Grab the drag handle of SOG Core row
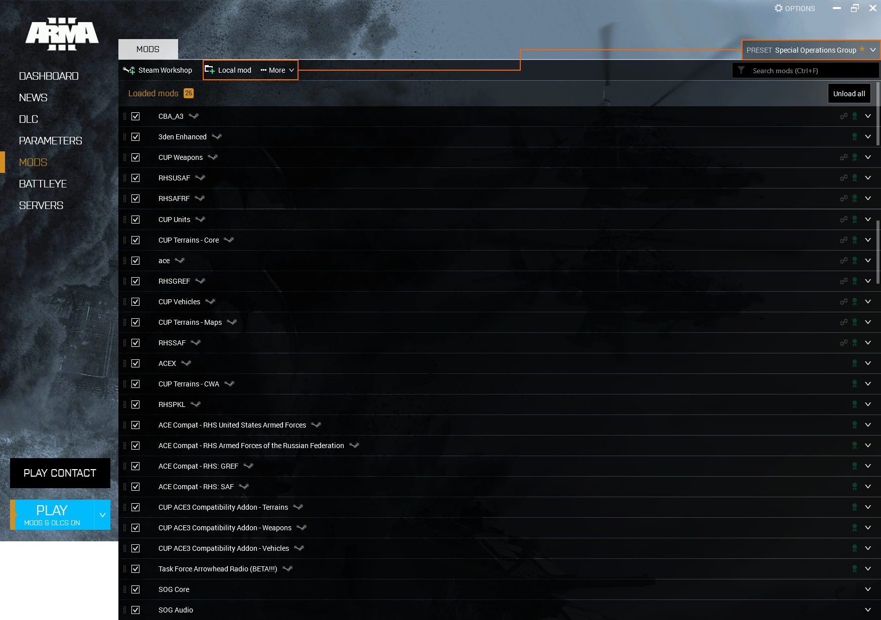Screen dimensions: 881x620 124,589
